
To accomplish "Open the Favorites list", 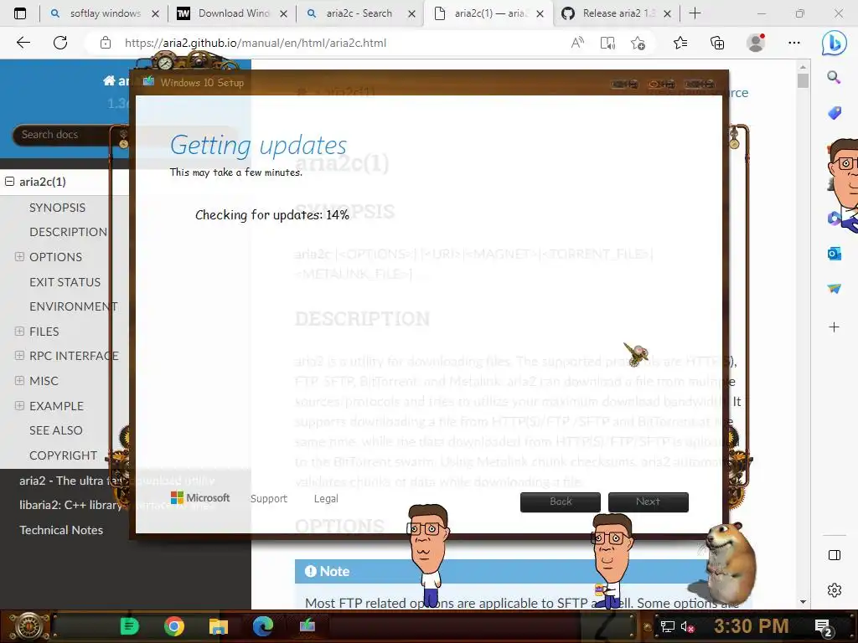I will pyautogui.click(x=680, y=43).
